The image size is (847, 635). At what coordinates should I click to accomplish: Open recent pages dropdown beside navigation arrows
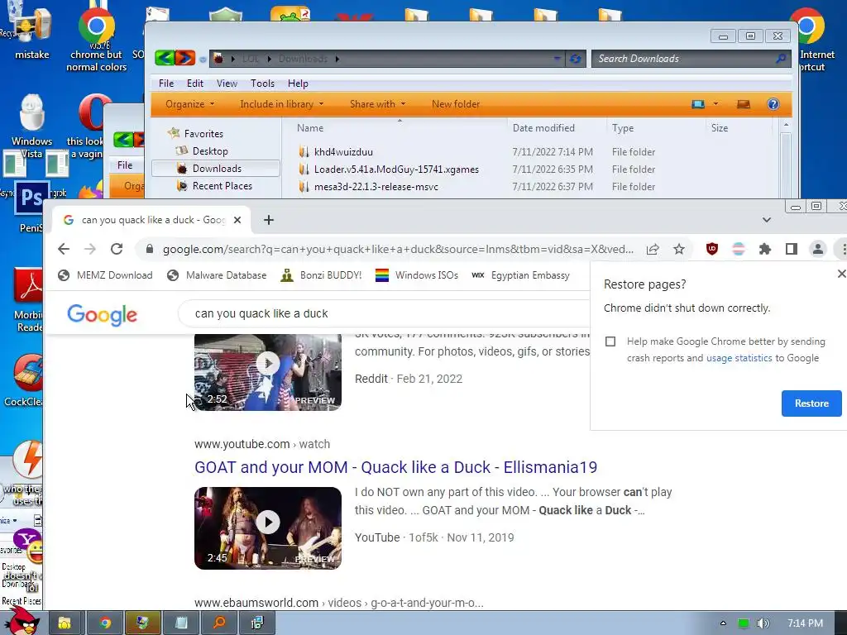pyautogui.click(x=203, y=59)
